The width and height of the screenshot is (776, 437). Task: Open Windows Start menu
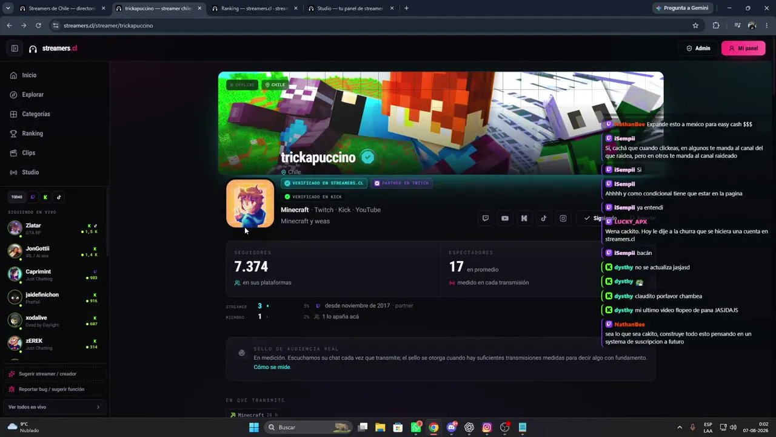[254, 427]
